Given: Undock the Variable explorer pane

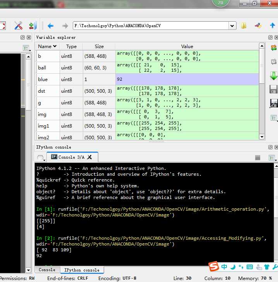Looking at the screenshot, I should [270, 37].
